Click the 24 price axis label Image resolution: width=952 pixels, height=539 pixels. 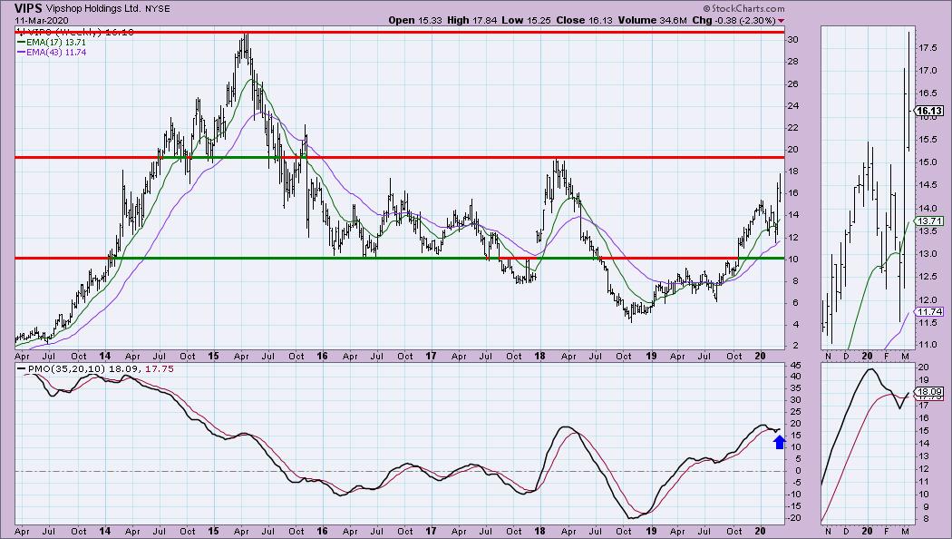click(x=793, y=106)
